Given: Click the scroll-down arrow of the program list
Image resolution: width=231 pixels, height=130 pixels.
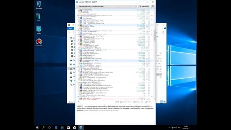Looking at the screenshot, I should pos(154,99).
